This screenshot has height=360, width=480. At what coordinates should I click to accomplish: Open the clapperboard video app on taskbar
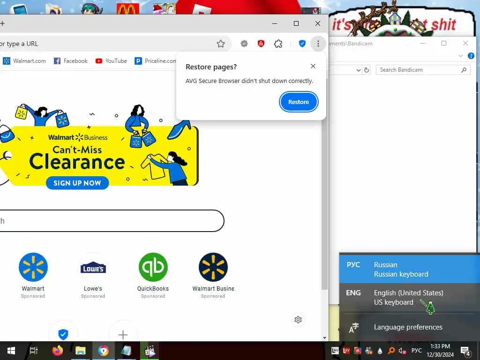pos(150,351)
